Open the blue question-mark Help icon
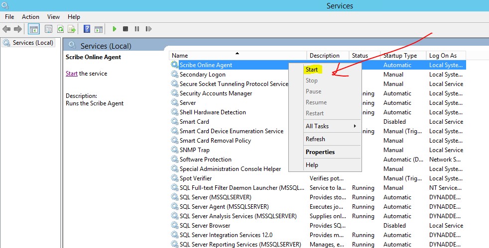The width and height of the screenshot is (489, 248). tap(87, 29)
